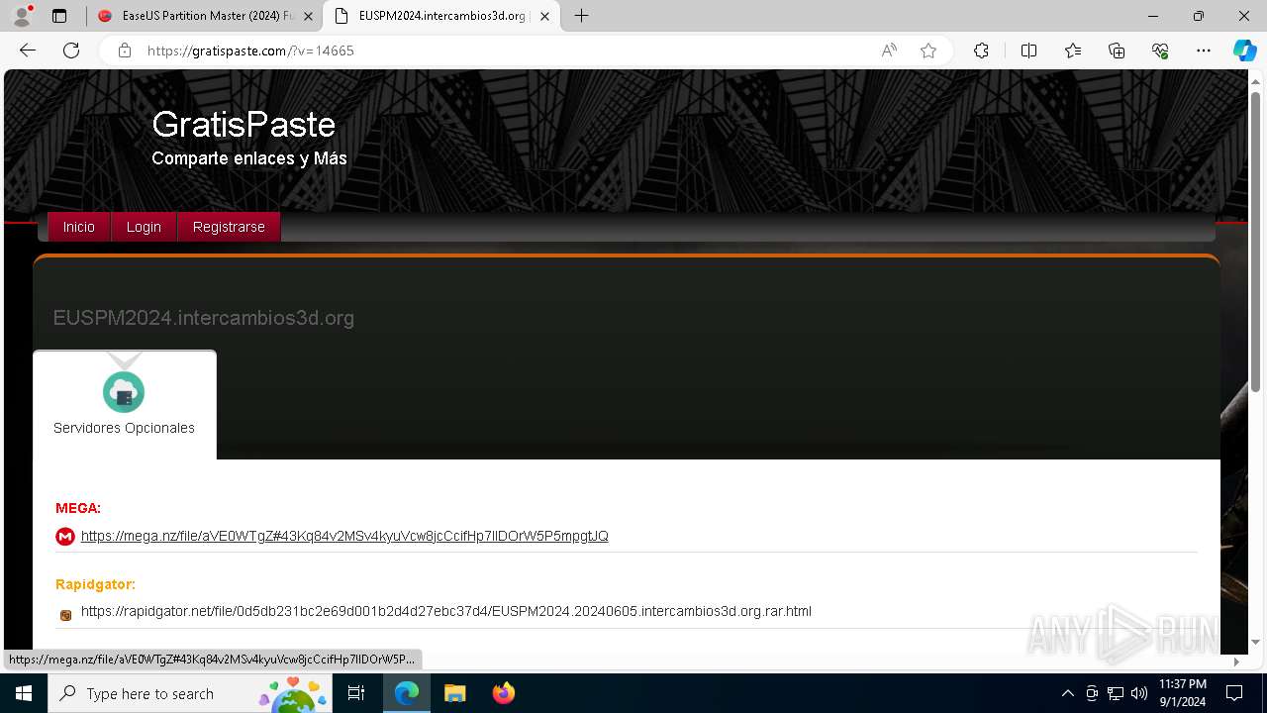The width and height of the screenshot is (1267, 713).
Task: Click the GratisPaste site title
Action: click(244, 124)
